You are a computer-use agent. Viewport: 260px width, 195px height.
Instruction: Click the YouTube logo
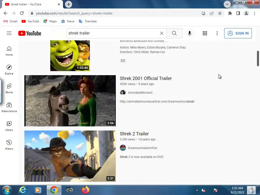tap(30, 33)
